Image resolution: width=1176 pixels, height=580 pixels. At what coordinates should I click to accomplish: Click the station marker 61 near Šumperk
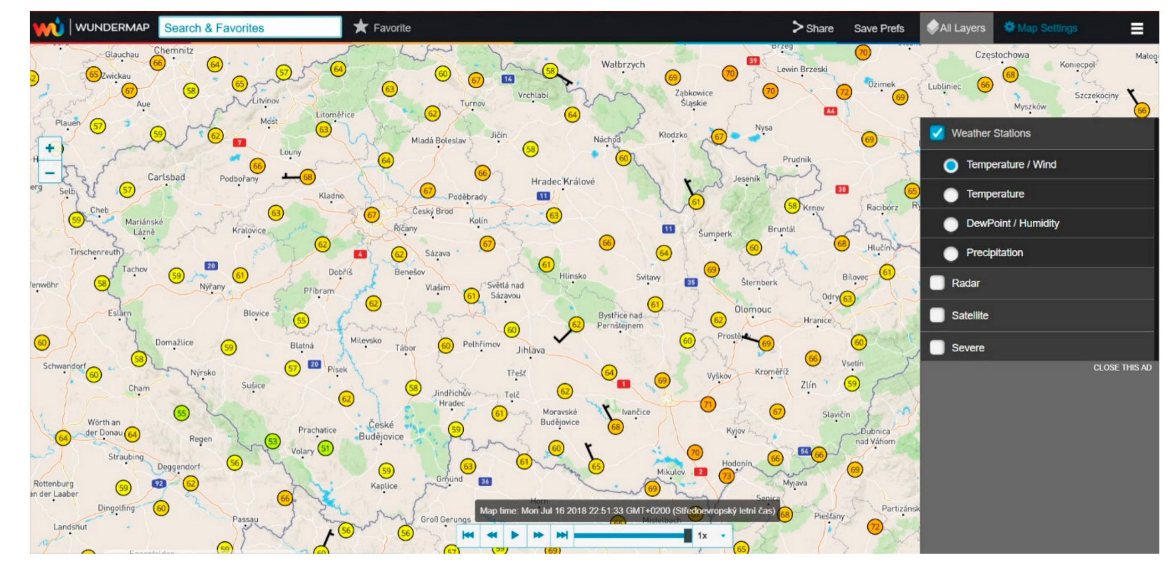click(x=696, y=201)
